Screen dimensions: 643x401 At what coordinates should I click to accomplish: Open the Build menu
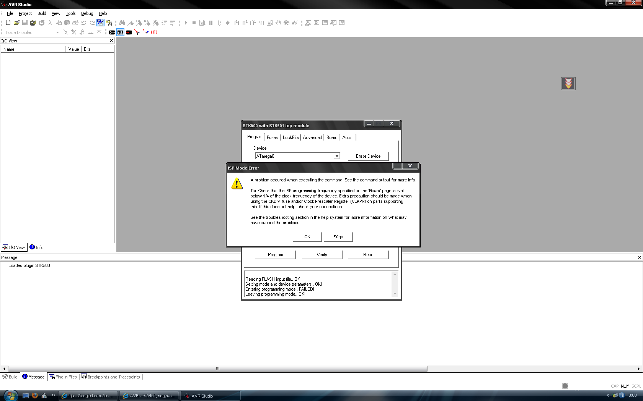click(42, 13)
